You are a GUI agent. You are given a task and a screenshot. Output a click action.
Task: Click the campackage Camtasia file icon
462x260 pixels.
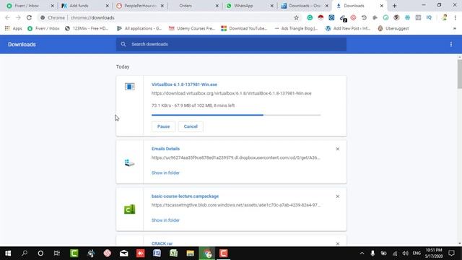[130, 209]
